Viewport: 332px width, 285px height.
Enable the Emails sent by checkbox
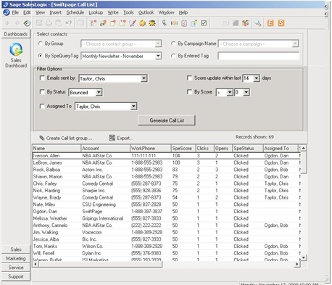tap(42, 78)
